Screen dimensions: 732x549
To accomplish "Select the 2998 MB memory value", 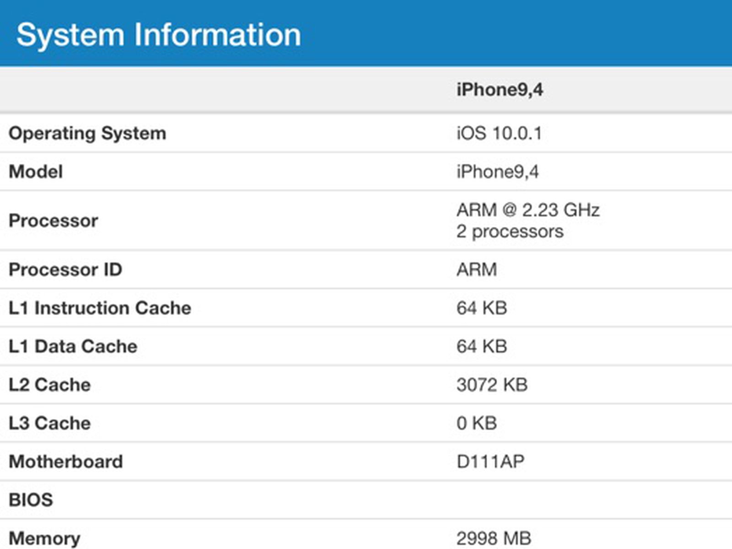I will click(494, 538).
